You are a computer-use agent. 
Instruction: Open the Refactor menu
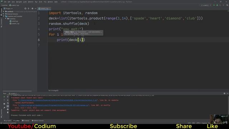tap(31, 2)
